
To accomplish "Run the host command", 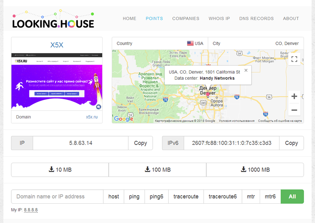I will (114, 196).
